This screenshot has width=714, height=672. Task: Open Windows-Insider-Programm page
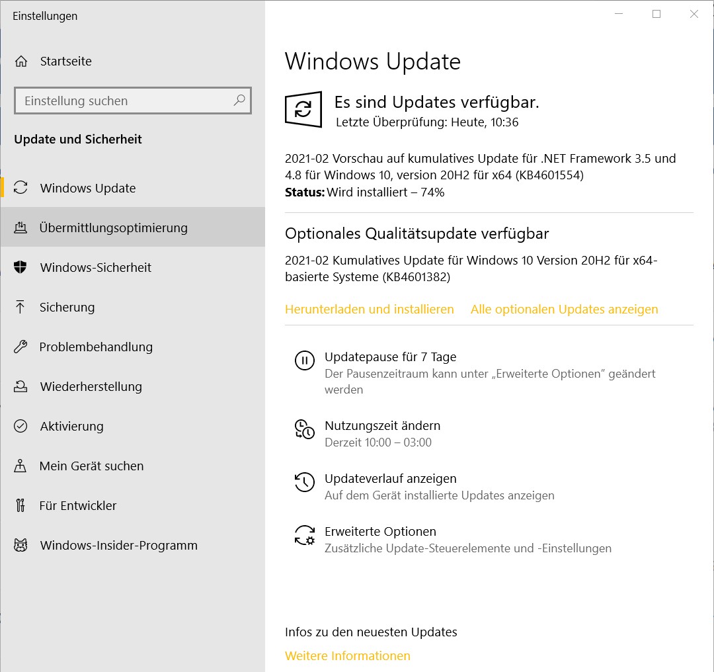(x=132, y=545)
